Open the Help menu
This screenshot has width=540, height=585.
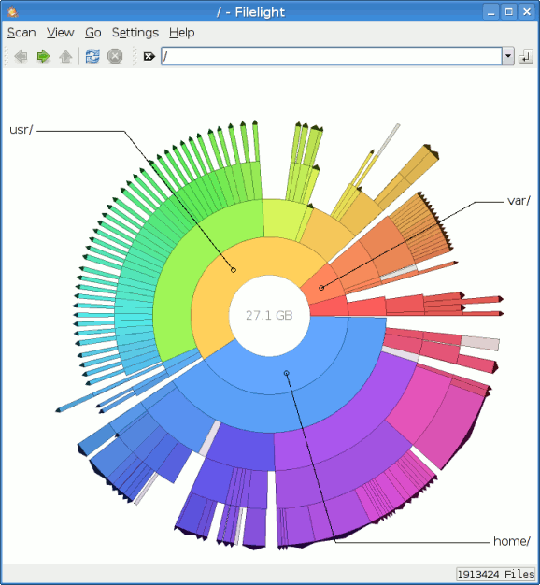pyautogui.click(x=181, y=33)
